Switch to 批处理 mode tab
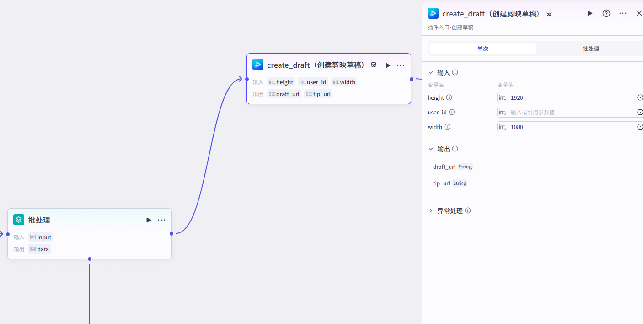 [x=590, y=49]
